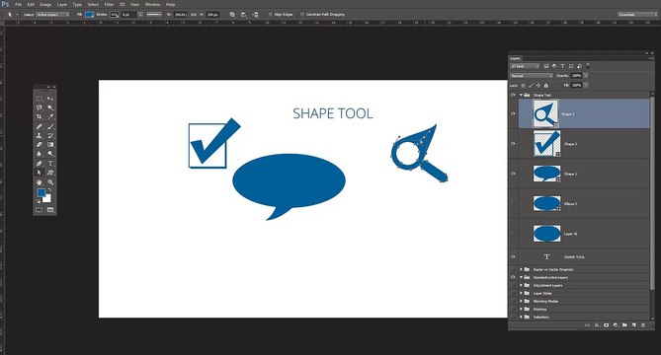Hide the Shape 1 layer

(513, 174)
